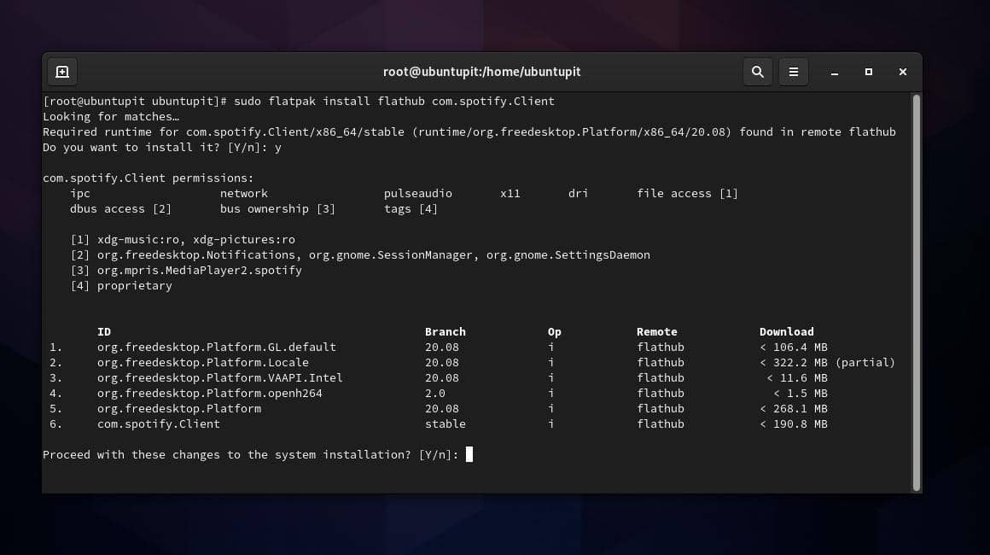Minimize the terminal window
Image resolution: width=990 pixels, height=555 pixels.
click(x=834, y=72)
